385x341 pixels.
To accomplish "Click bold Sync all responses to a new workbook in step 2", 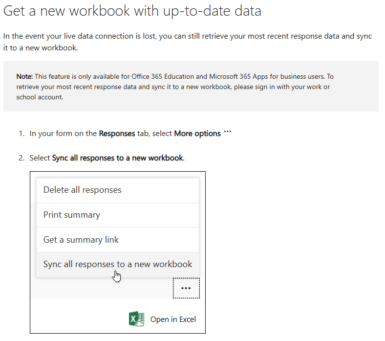I will pos(118,158).
